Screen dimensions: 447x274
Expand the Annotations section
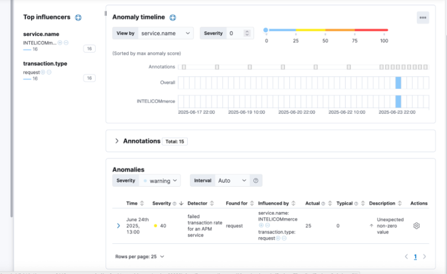[117, 141]
